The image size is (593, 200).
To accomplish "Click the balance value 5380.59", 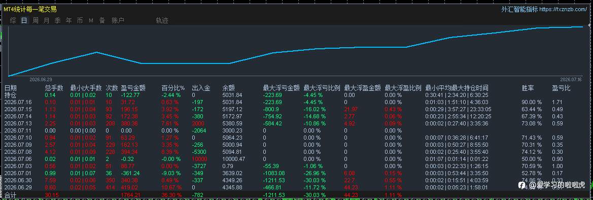I will [x=232, y=123].
